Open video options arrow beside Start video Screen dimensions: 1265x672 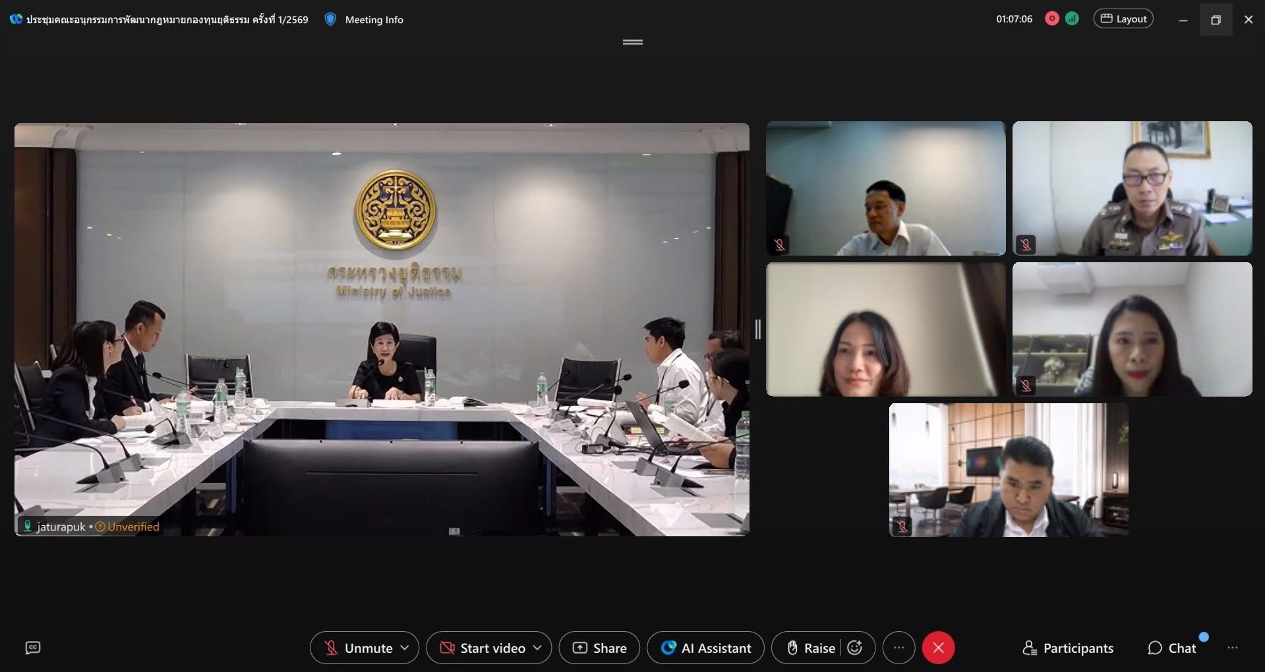[538, 648]
